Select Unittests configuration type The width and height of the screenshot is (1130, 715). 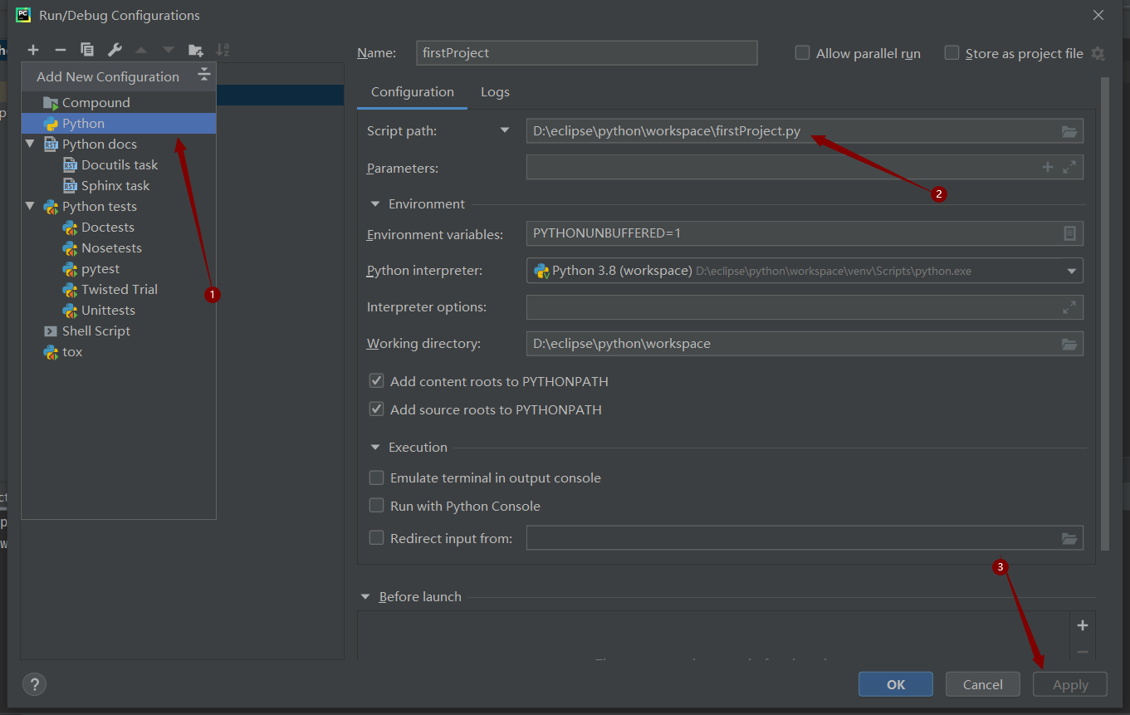(x=119, y=310)
